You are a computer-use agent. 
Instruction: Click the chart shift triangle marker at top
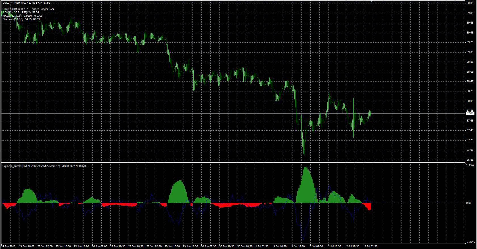(372, 1)
